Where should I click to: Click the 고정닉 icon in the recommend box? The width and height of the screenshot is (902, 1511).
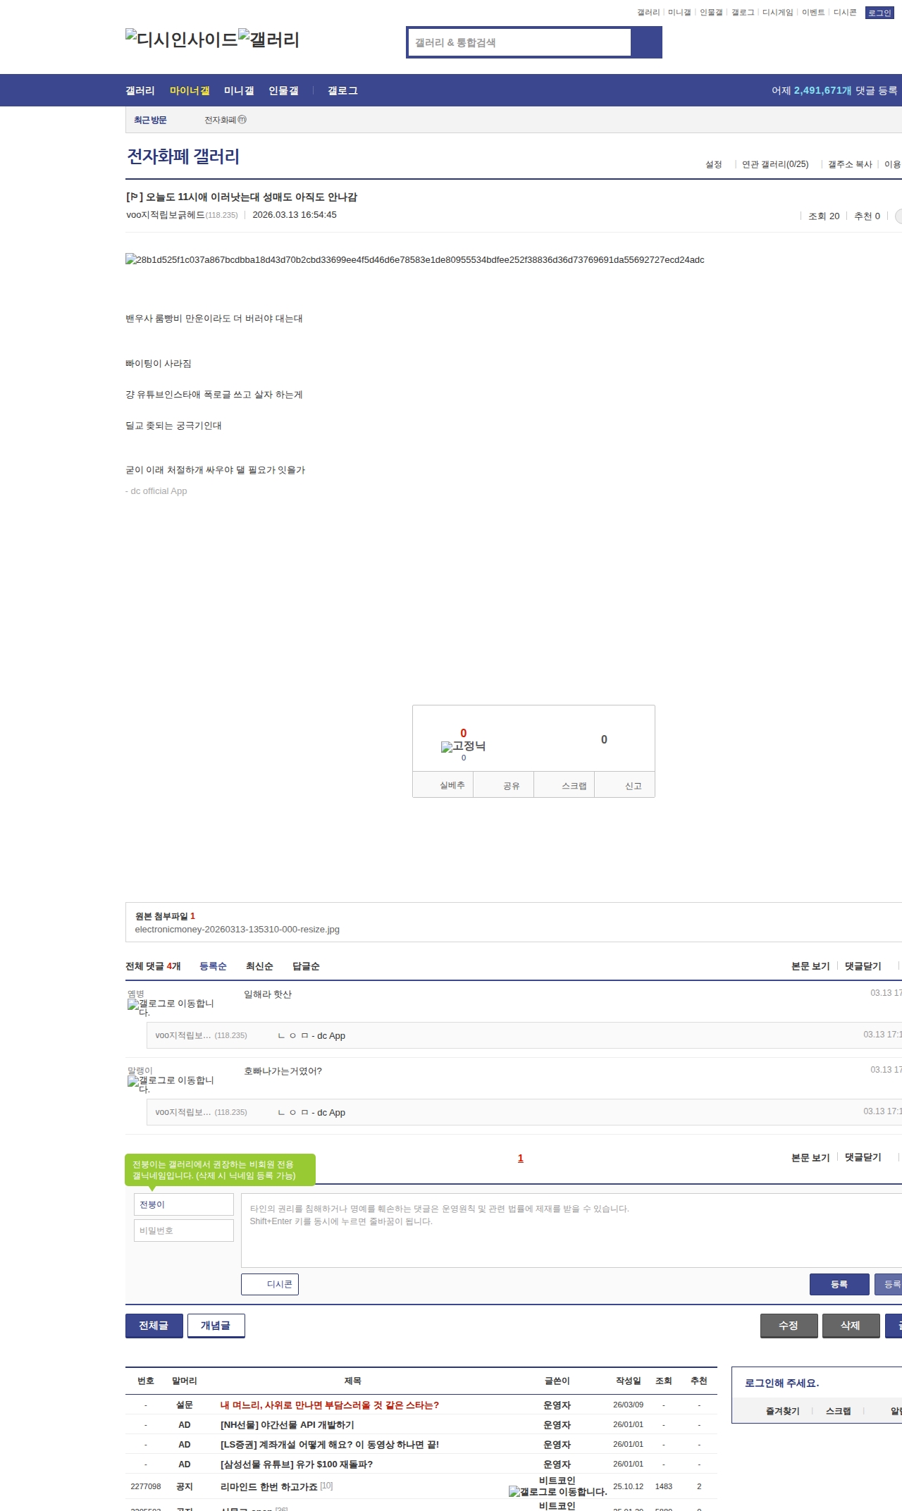point(447,747)
